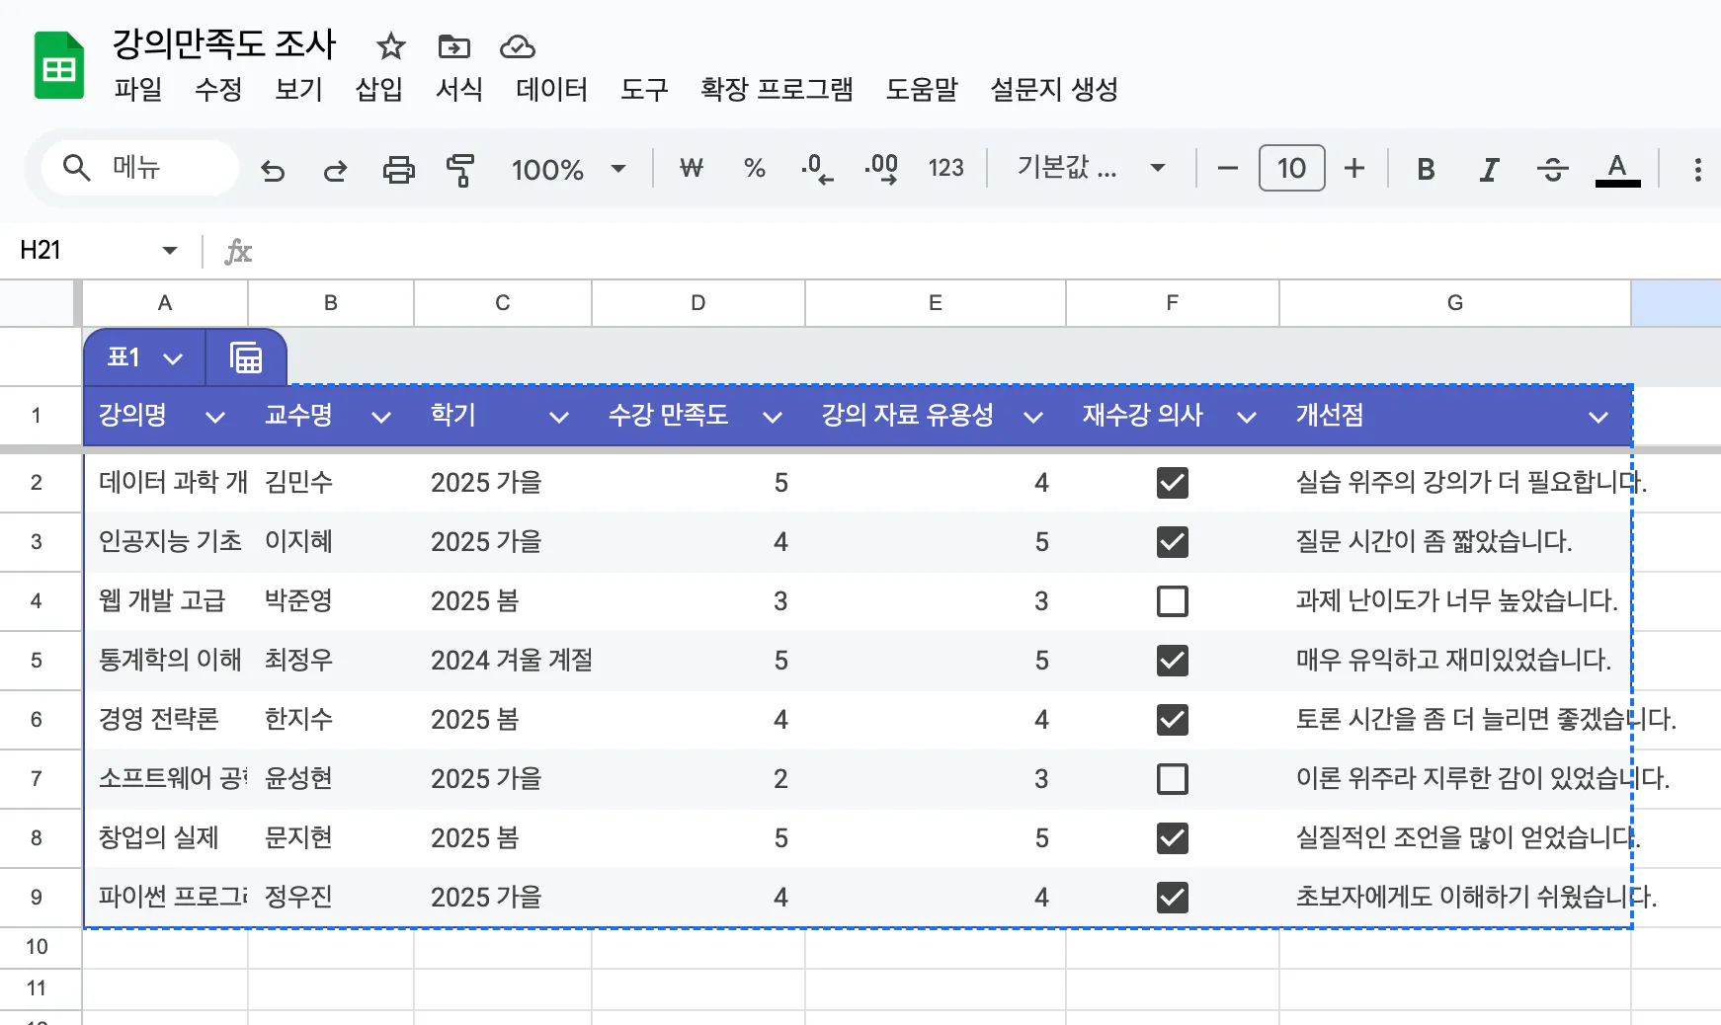Check 재수강 의사 box for 웹 개발 고급
This screenshot has width=1721, height=1025.
tap(1172, 601)
